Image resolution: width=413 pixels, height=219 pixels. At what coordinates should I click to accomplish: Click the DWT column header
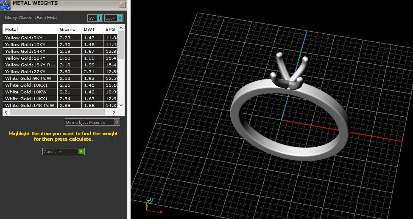92,30
